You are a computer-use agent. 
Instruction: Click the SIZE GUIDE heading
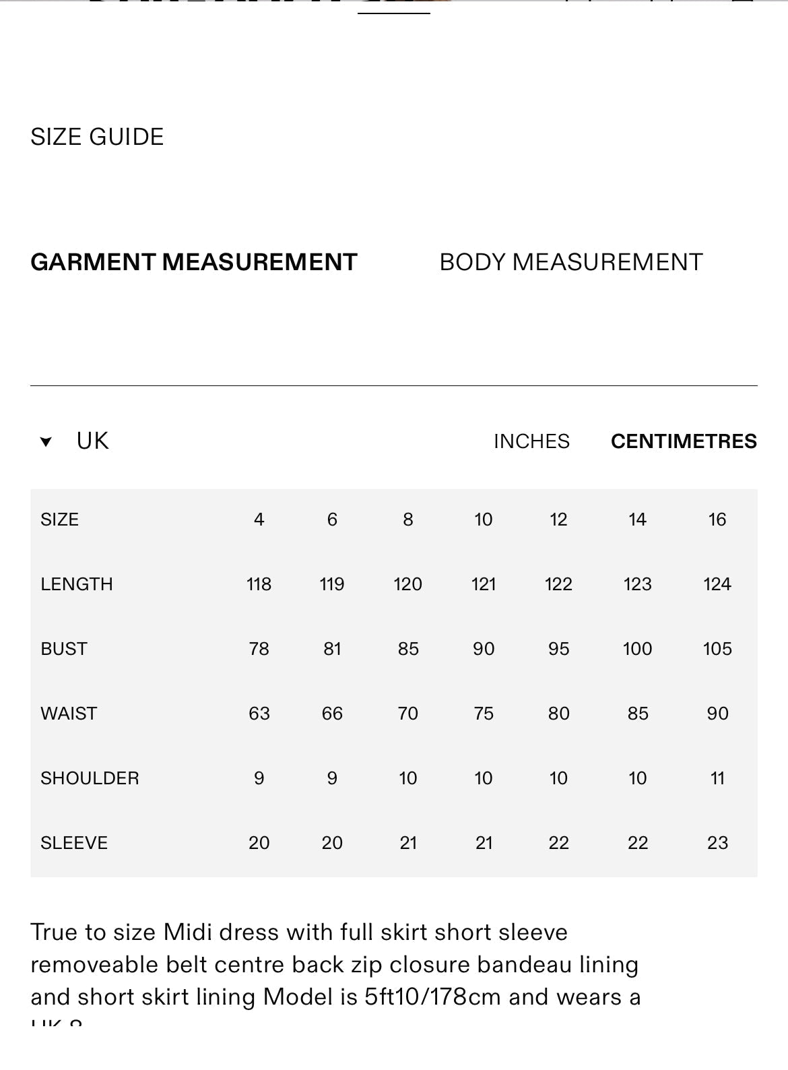point(97,137)
